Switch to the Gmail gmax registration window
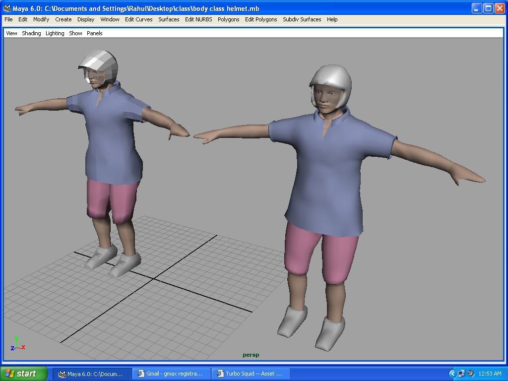The width and height of the screenshot is (508, 381). click(171, 374)
